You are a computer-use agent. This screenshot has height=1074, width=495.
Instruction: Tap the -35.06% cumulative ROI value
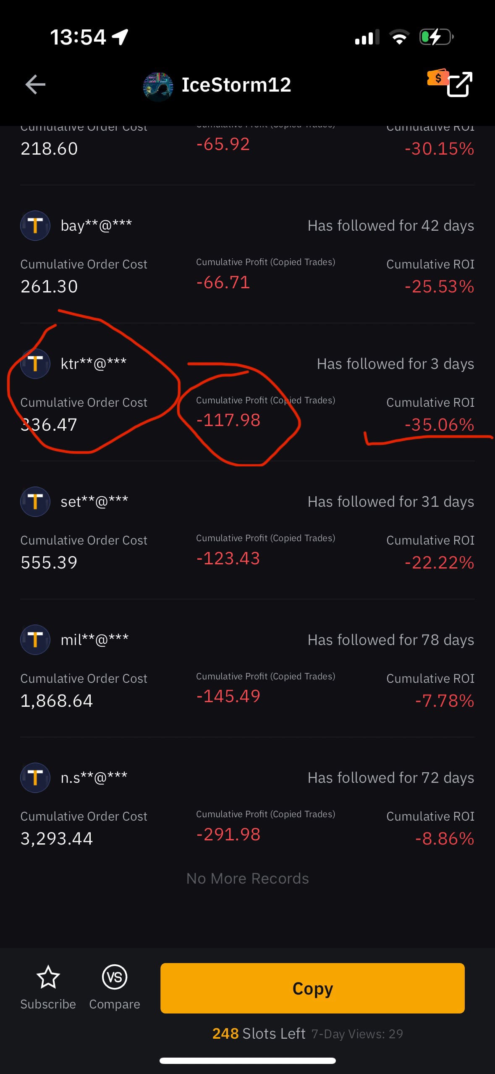coord(439,424)
